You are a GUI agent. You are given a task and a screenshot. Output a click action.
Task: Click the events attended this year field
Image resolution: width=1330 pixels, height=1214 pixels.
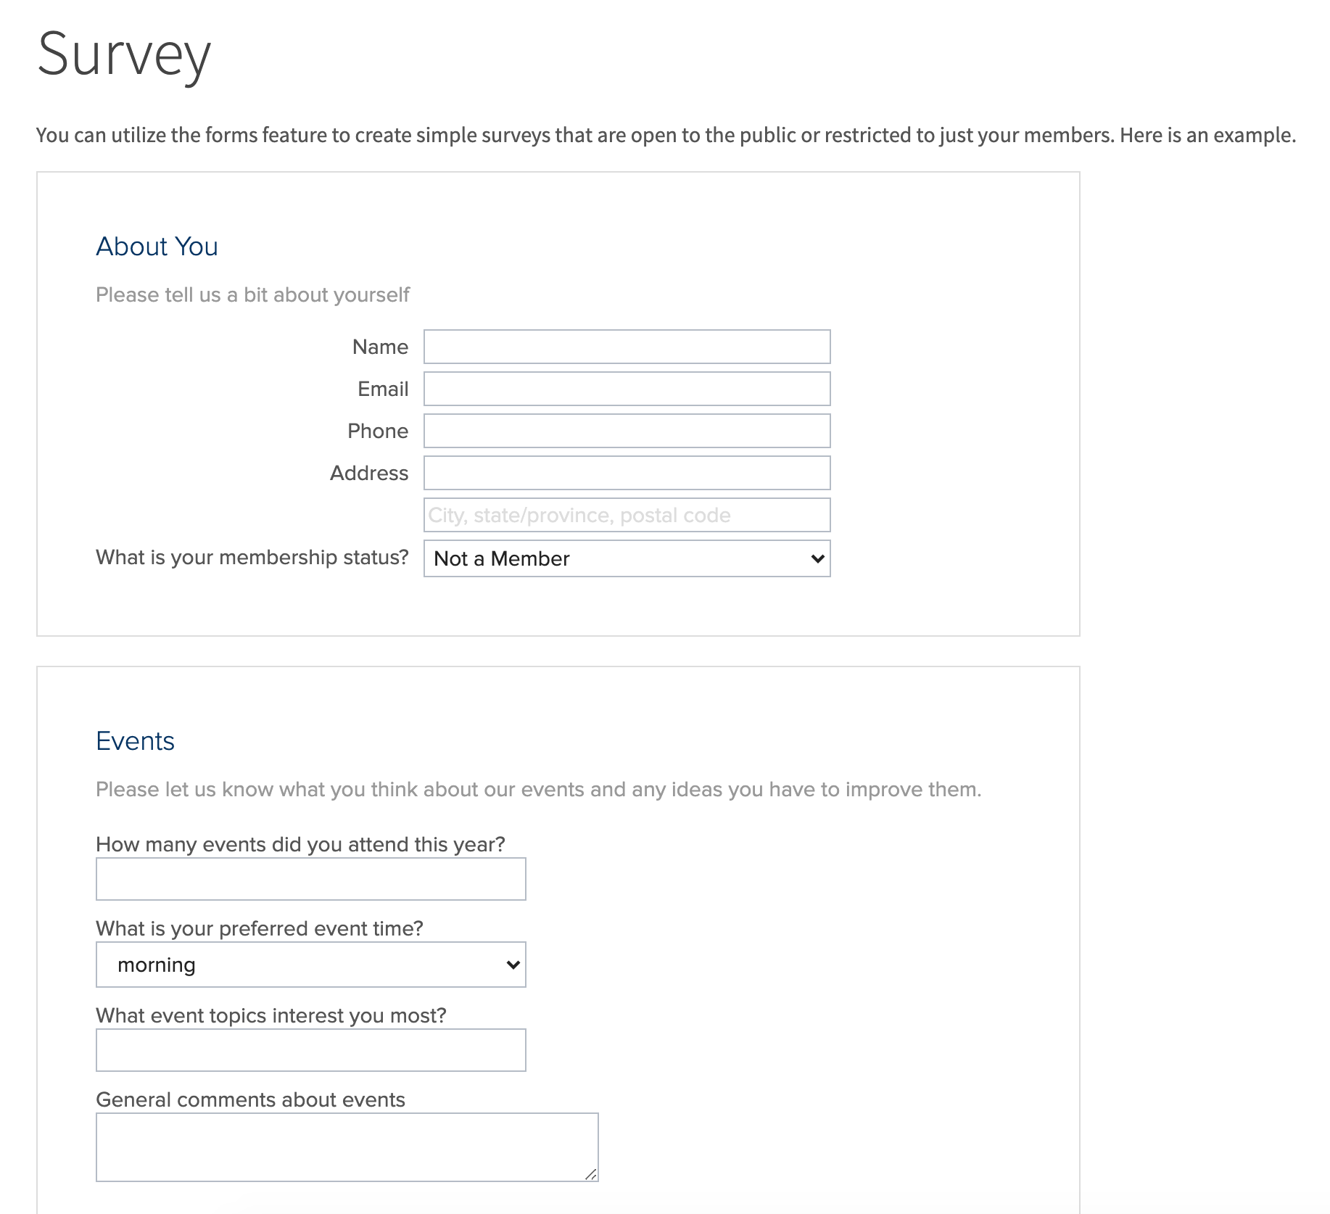310,879
